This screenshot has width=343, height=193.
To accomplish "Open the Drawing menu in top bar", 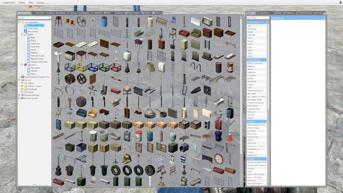I will click(x=41, y=3).
